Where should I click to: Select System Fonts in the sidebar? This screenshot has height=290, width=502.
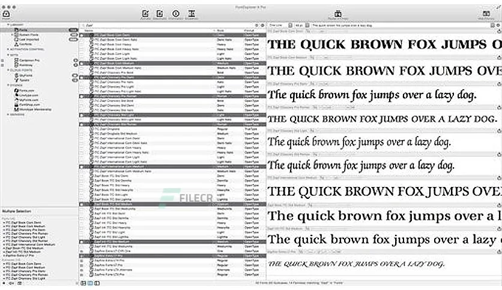tap(29, 35)
